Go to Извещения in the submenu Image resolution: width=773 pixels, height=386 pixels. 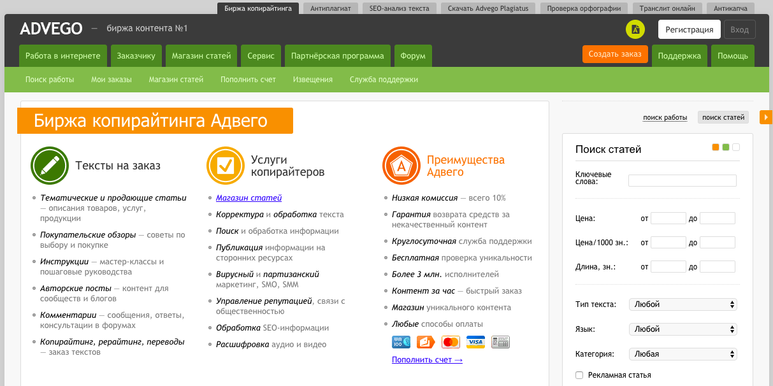click(313, 80)
